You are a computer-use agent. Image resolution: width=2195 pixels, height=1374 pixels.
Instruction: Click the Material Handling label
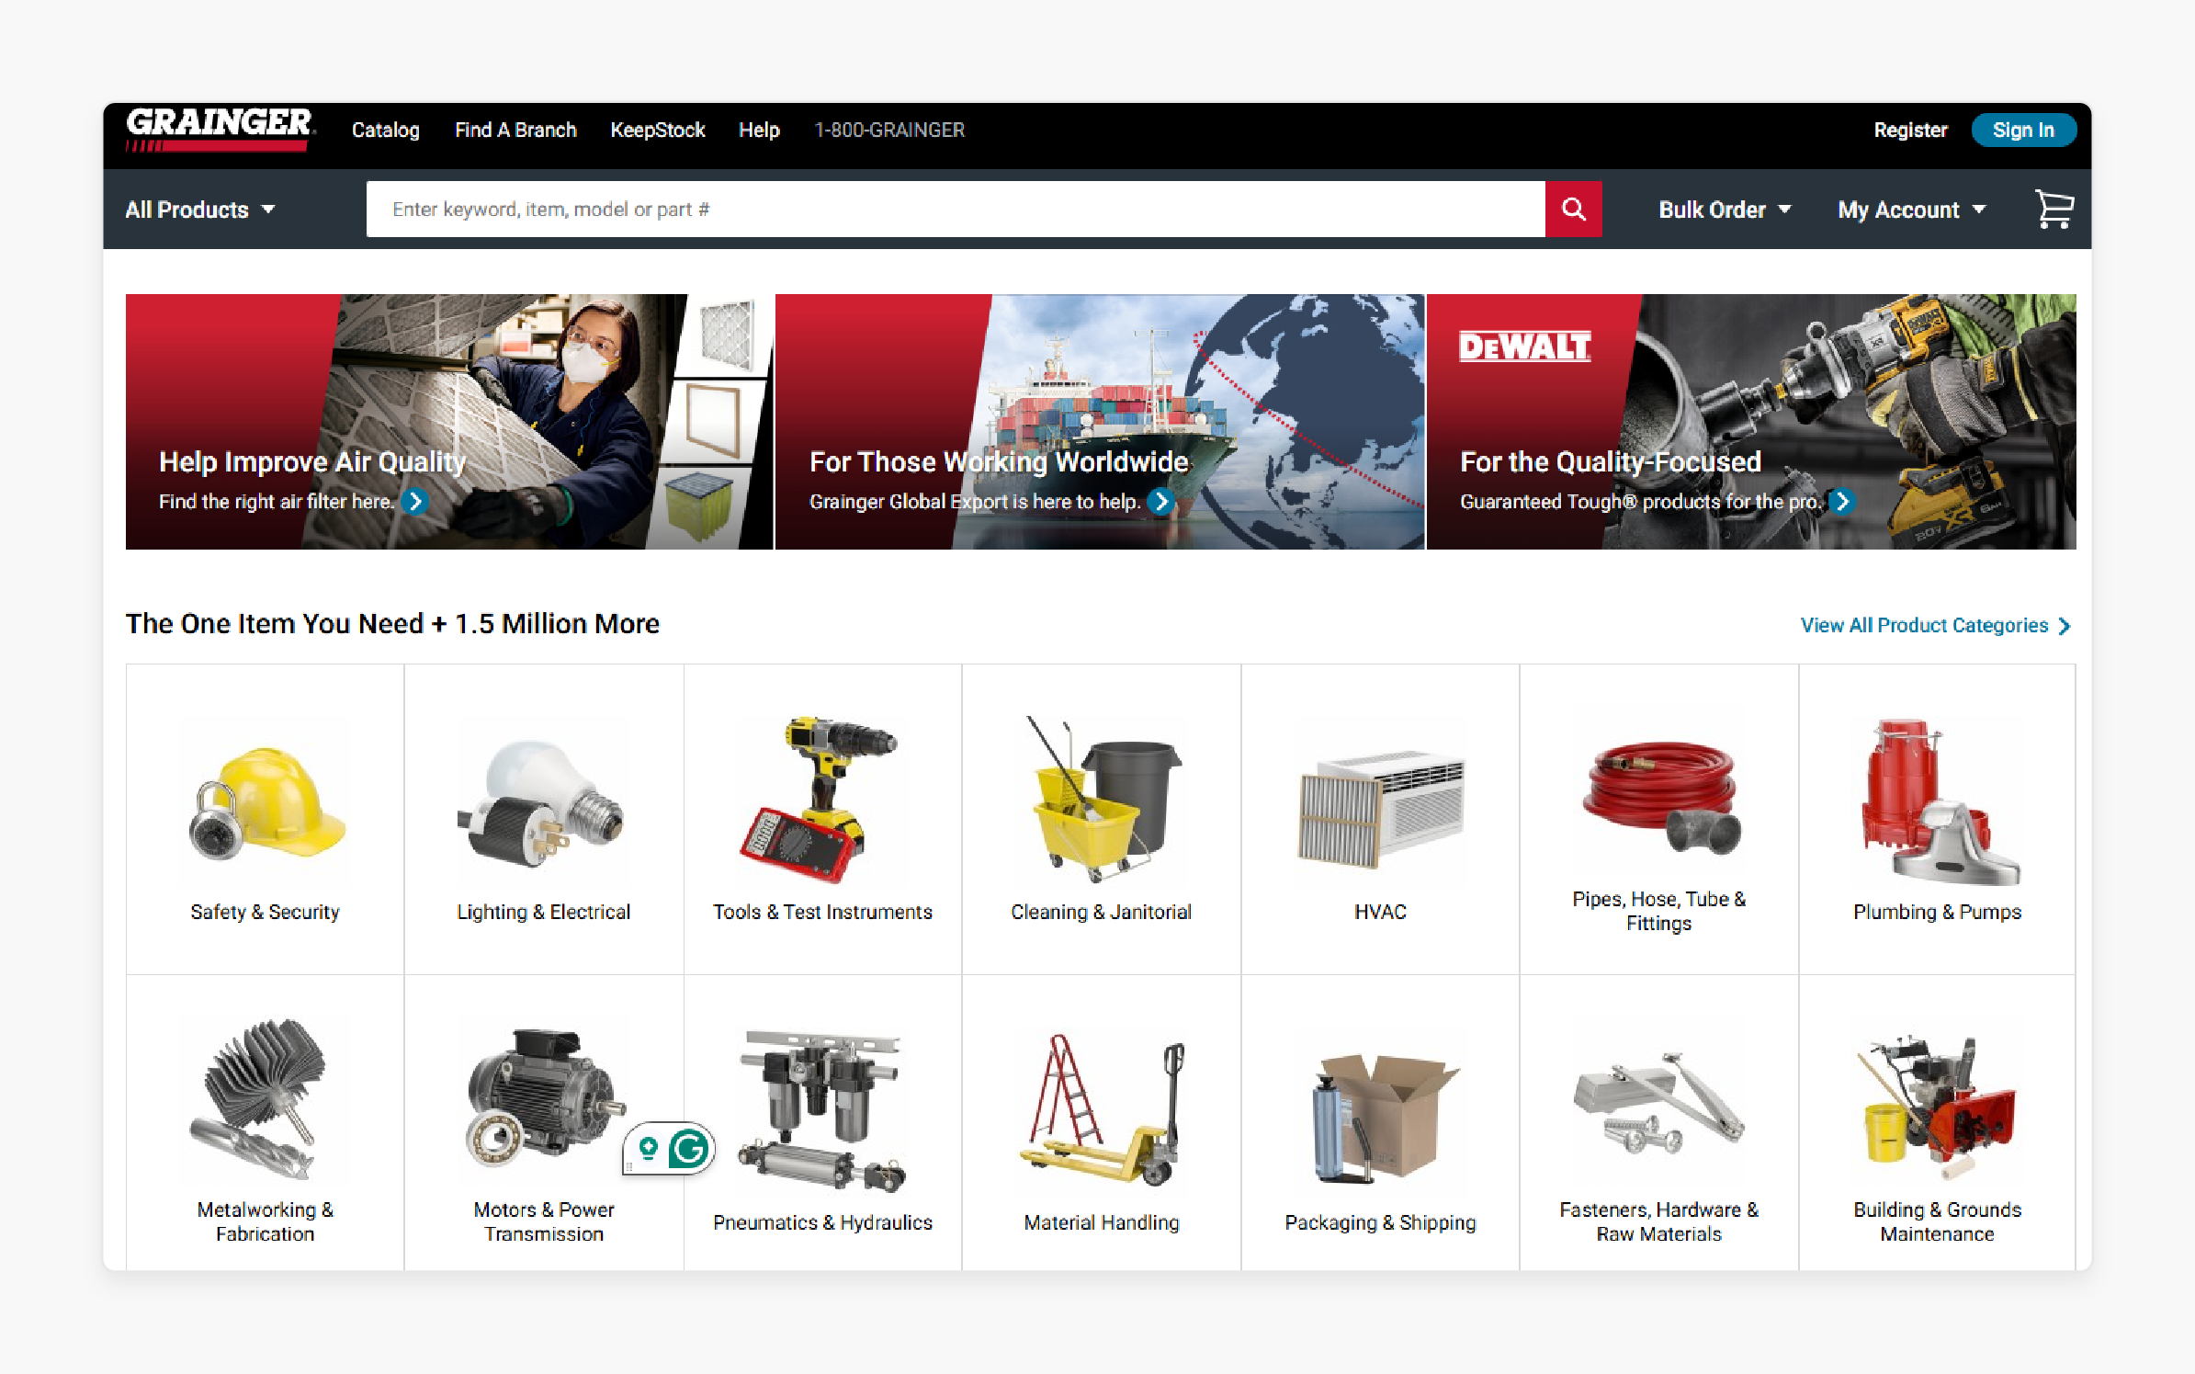pos(1101,1222)
